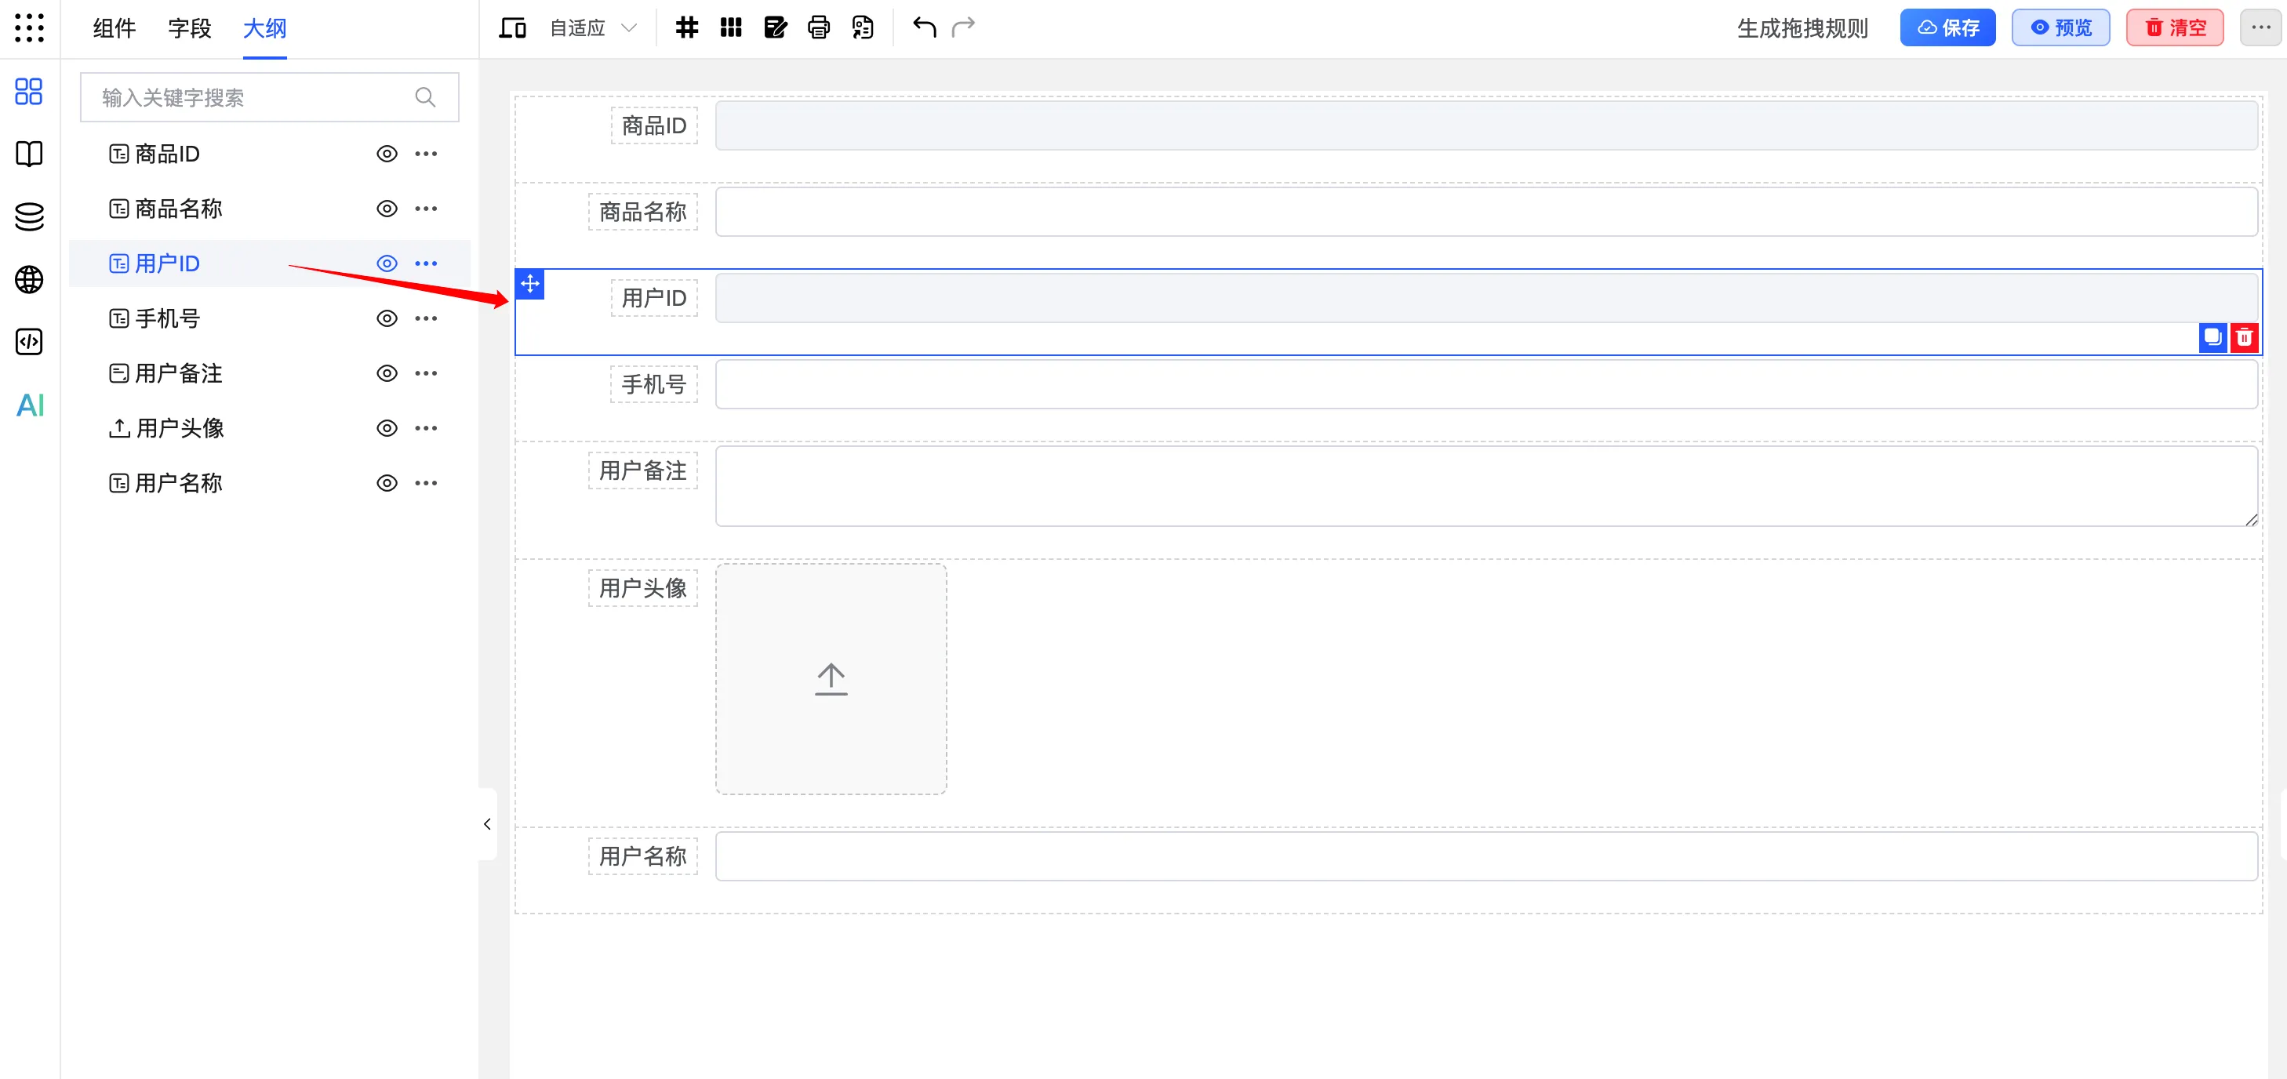Hide the 用户头像 field with the eye toggle
The width and height of the screenshot is (2287, 1079).
[387, 427]
